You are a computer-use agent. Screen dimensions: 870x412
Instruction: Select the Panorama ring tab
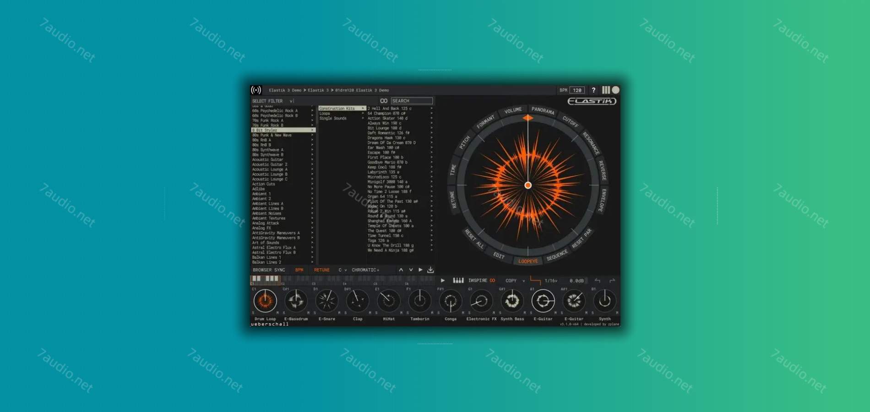coord(543,110)
